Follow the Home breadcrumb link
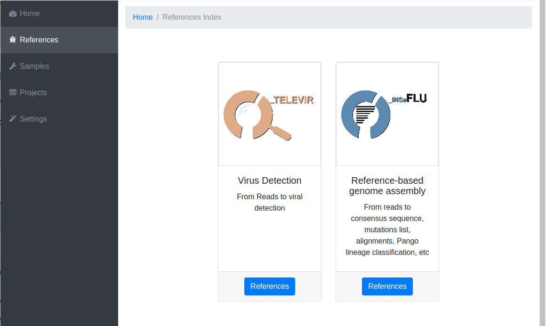 pos(143,17)
